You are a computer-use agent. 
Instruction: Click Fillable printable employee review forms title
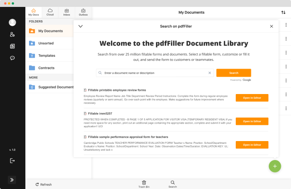click(117, 90)
